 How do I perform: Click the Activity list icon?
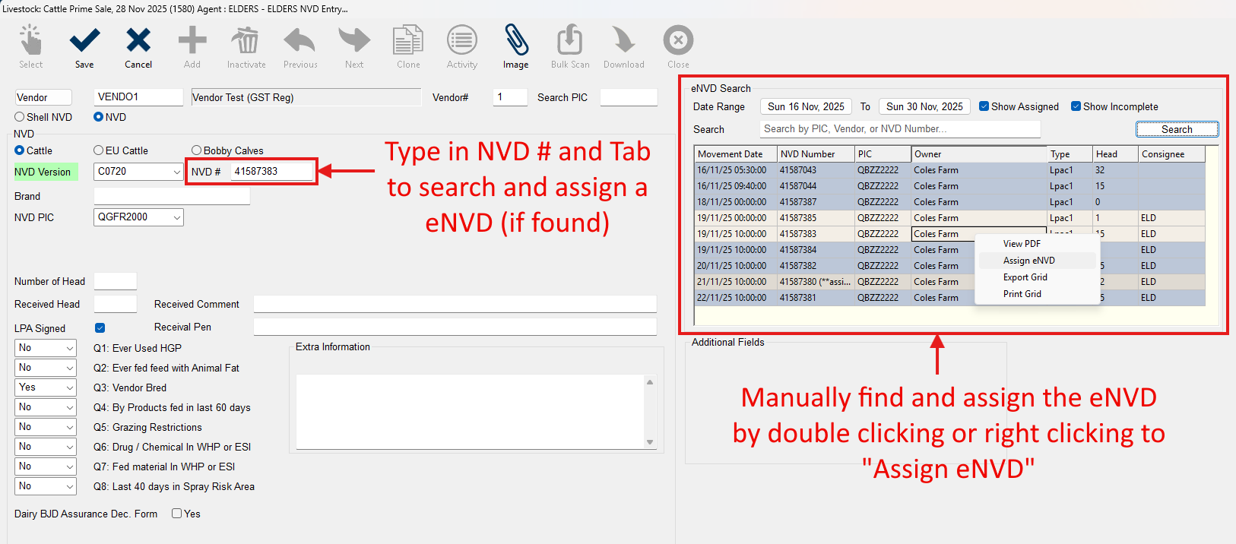(462, 40)
